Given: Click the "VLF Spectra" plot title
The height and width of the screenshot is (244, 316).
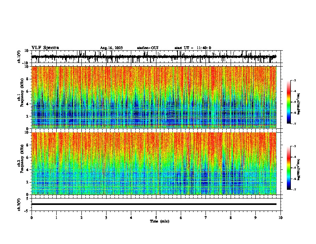Looking at the screenshot, I should tap(45, 48).
